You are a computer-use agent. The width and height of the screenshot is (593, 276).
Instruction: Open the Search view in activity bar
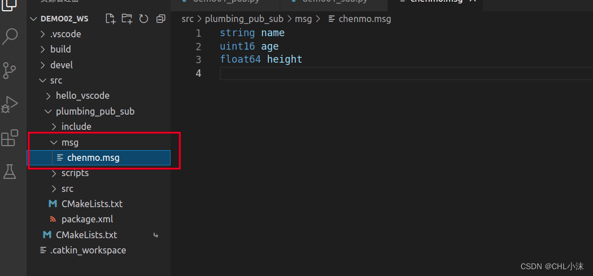(x=10, y=36)
